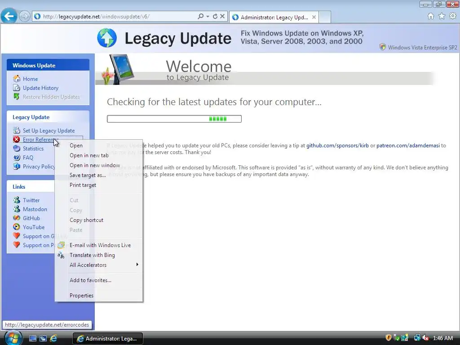Click Show Desktop in Quick Launch
This screenshot has height=345, width=460.
33,338
